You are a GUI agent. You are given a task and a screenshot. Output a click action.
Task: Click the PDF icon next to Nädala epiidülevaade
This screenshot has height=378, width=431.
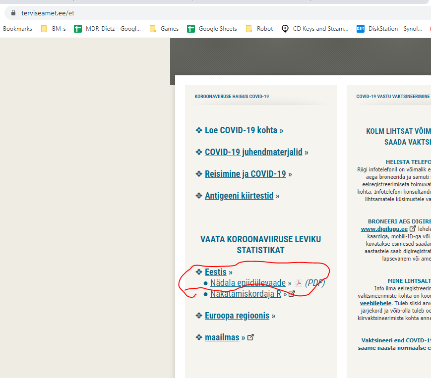click(299, 283)
